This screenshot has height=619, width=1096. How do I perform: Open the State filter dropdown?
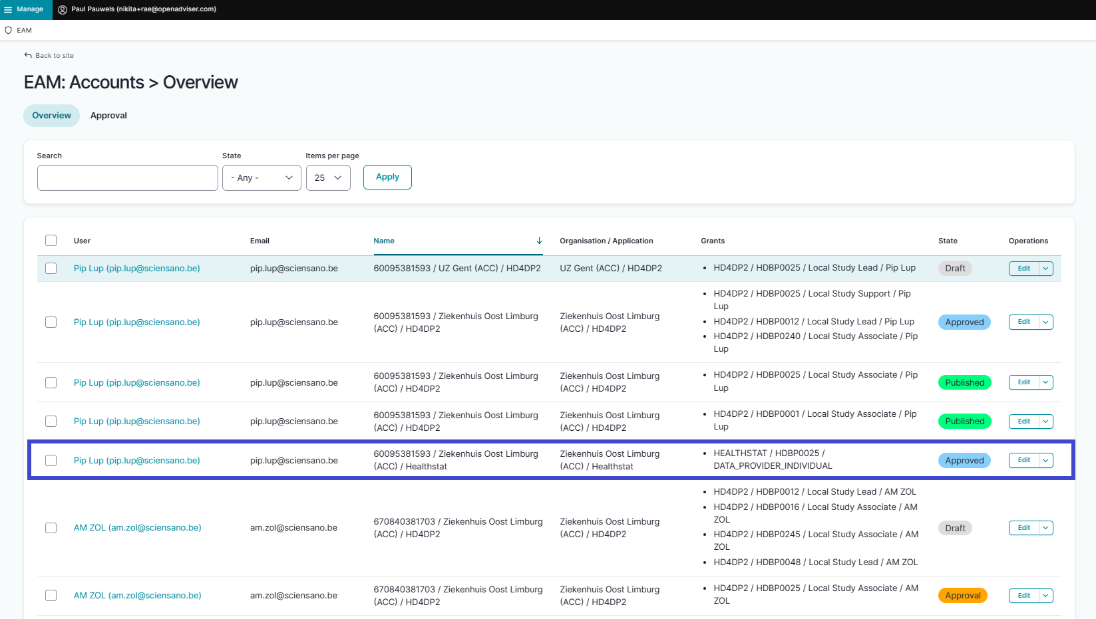pos(262,178)
